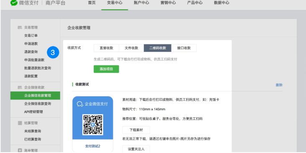Open 交易订单 in the sidebar
Screen dimensions: 306x153
coord(31,35)
